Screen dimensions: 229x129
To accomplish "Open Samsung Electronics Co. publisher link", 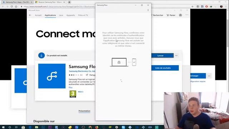I will click(x=82, y=71).
